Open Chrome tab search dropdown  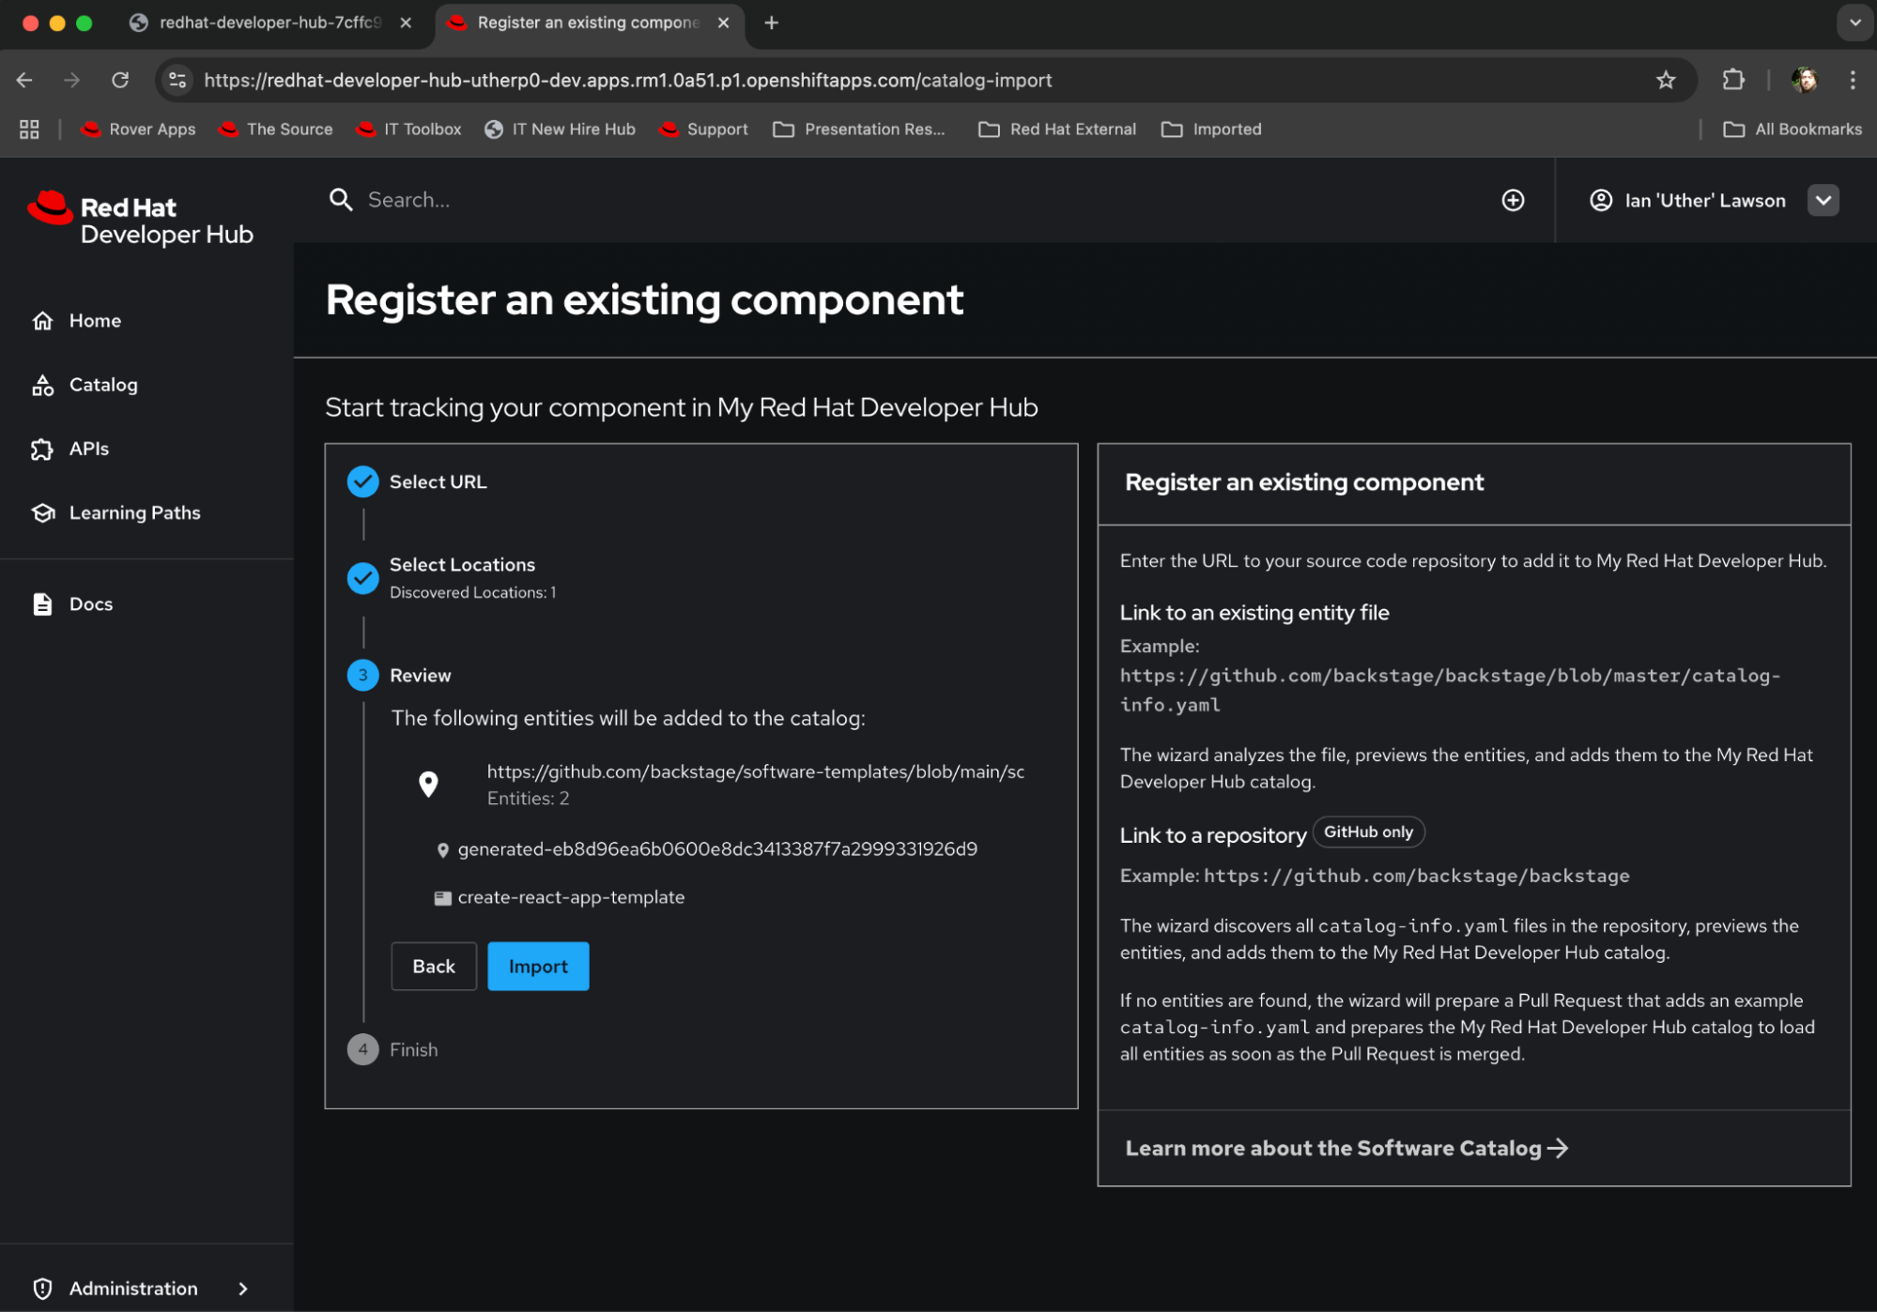[1854, 23]
